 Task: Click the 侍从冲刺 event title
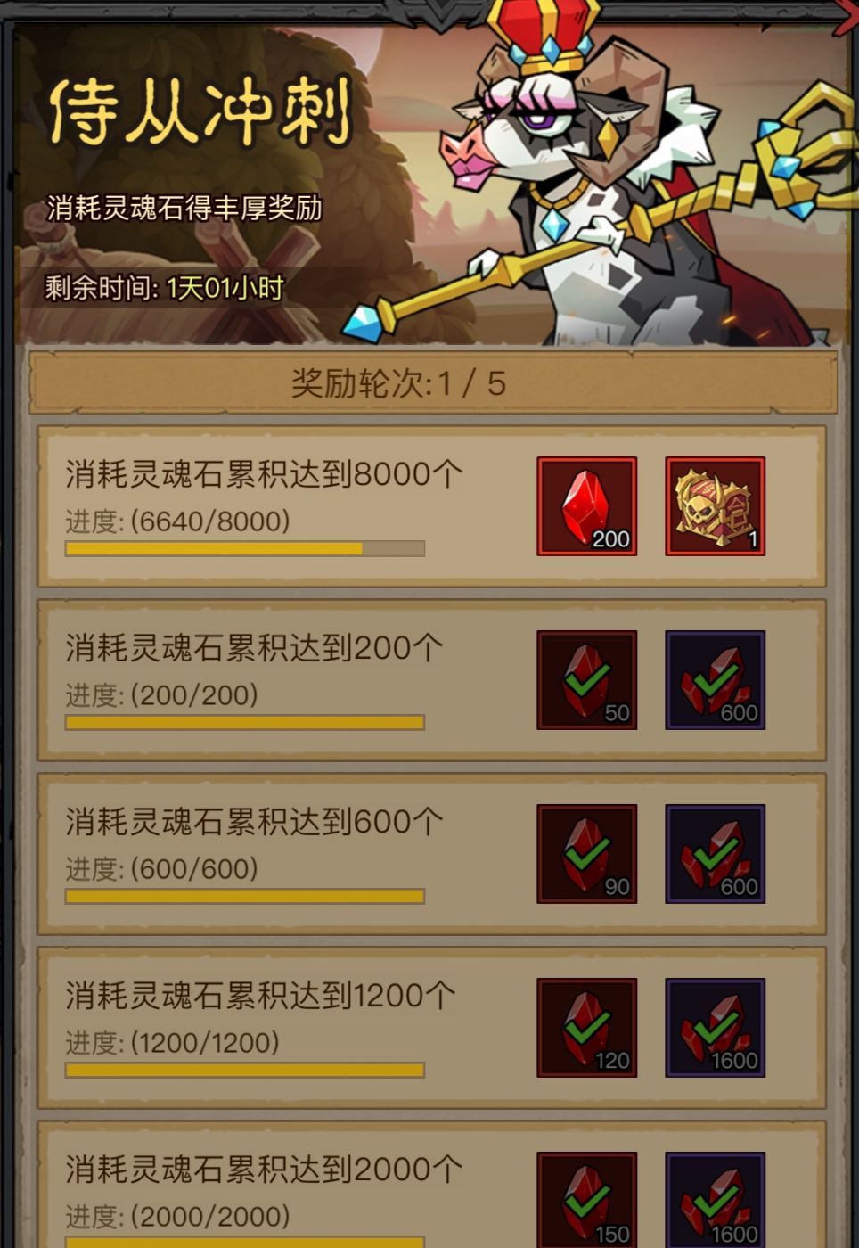(x=201, y=112)
